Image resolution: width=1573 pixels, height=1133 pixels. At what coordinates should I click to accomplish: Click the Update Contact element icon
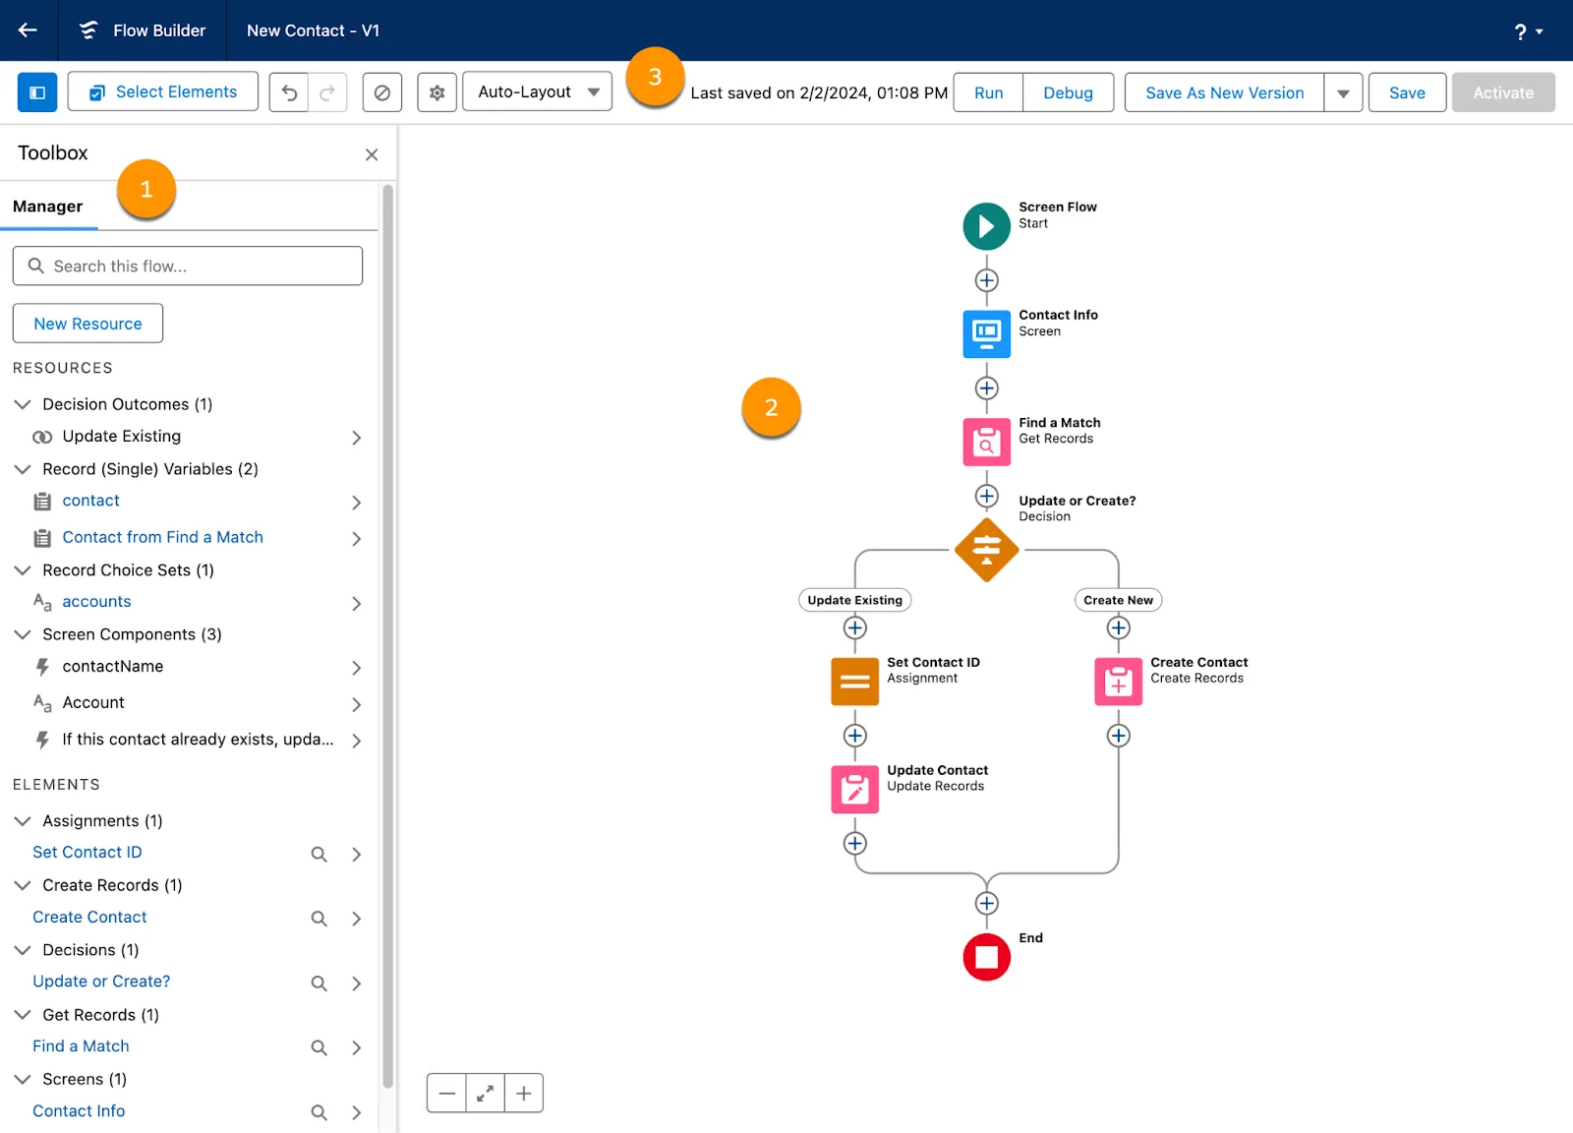click(x=854, y=789)
